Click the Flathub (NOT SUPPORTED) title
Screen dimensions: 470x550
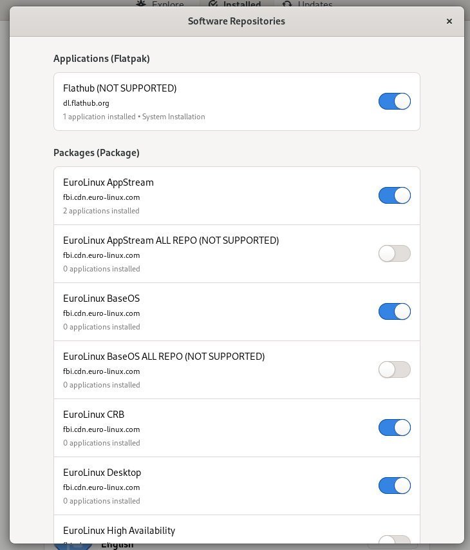click(x=120, y=88)
